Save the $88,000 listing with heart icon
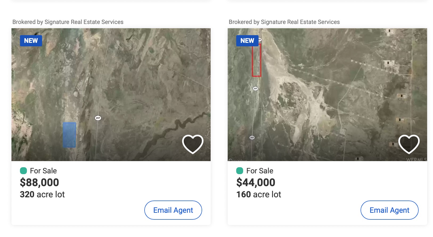The height and width of the screenshot is (237, 433). pos(193,144)
